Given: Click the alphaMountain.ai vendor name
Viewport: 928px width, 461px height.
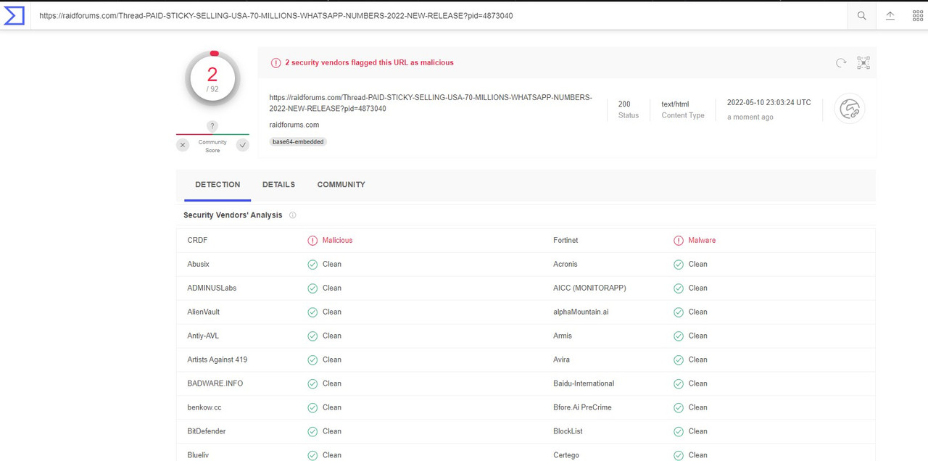Looking at the screenshot, I should pos(581,312).
